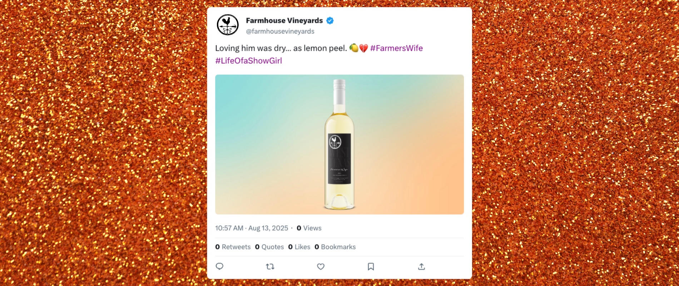The width and height of the screenshot is (679, 286).
Task: Click the 10:57 AM Aug 13, 2025 timestamp
Action: [x=252, y=228]
